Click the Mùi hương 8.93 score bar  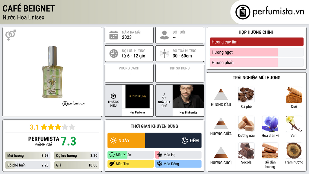(28, 156)
